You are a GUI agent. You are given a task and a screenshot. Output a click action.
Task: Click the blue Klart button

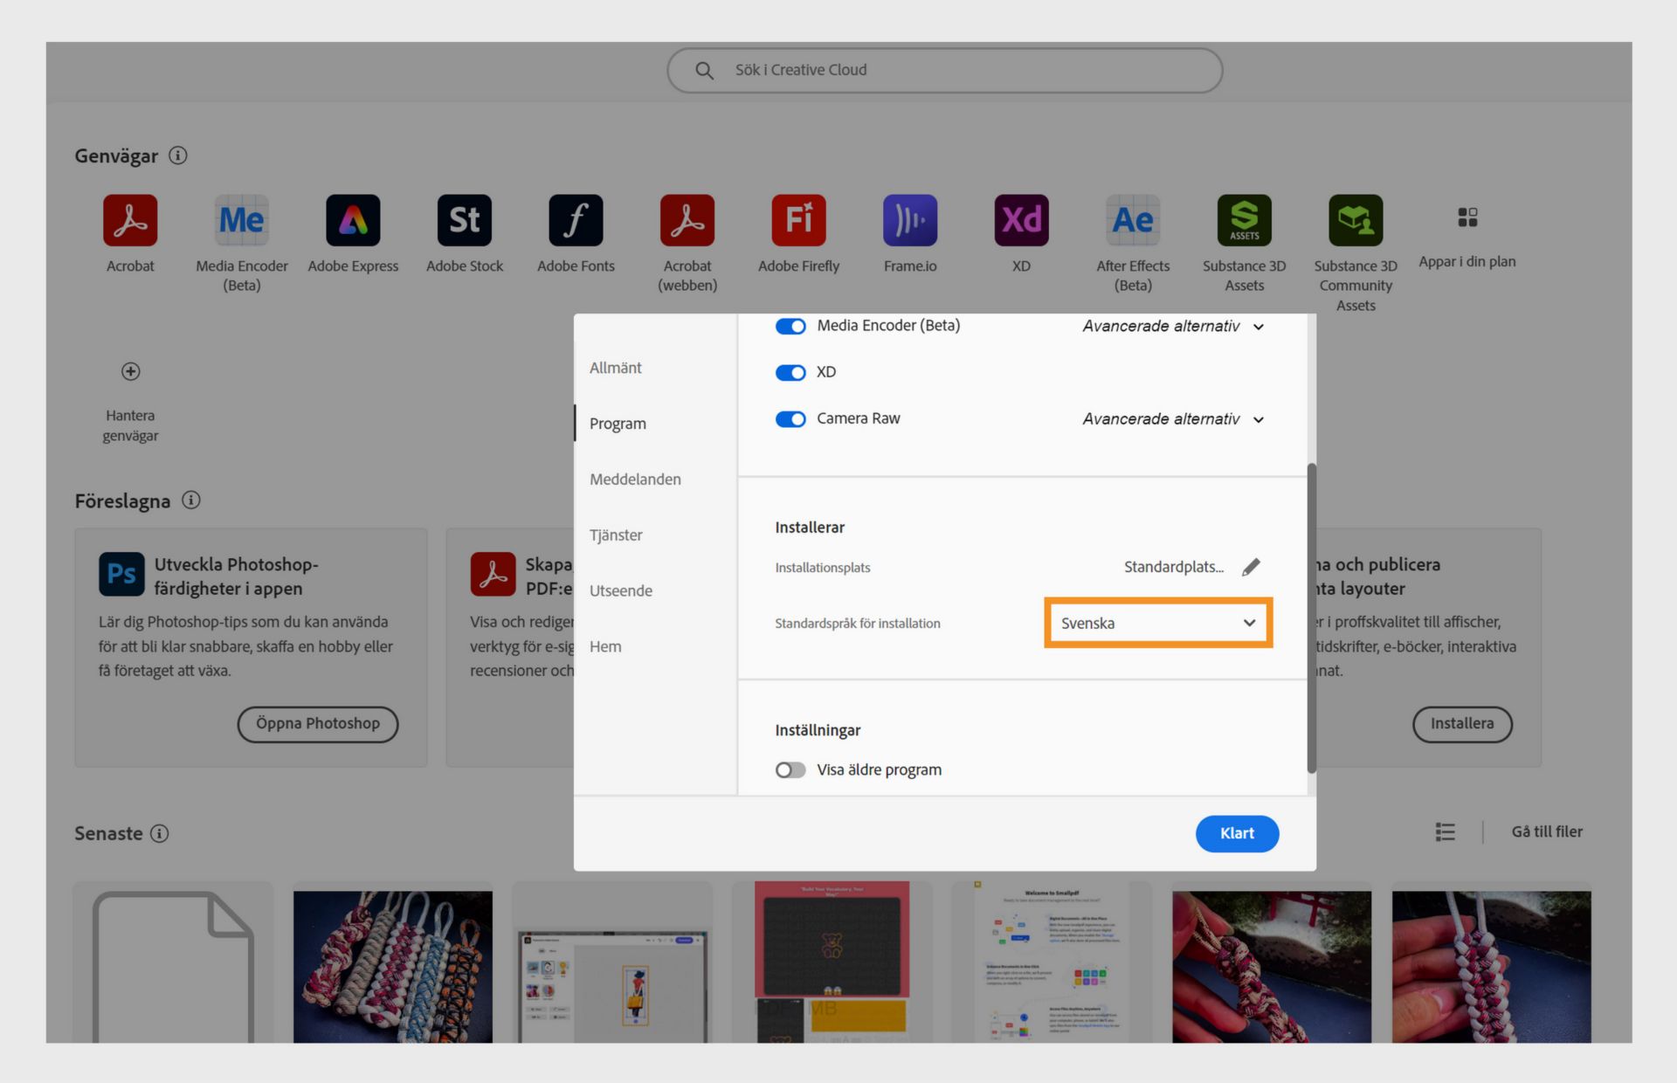click(1236, 833)
